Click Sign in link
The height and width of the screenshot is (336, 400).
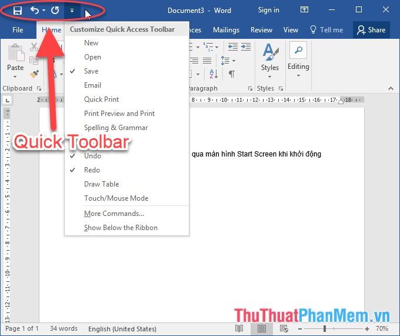pos(269,10)
